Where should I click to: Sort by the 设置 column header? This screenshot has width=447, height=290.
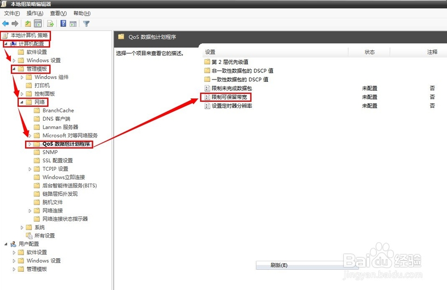click(x=275, y=52)
